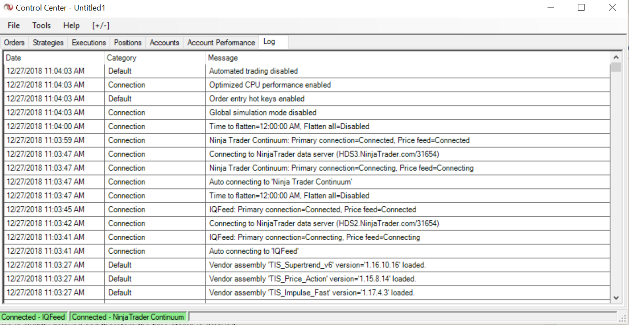Select the 'IQFeed: Primary connection=Connected' message
This screenshot has width=629, height=325.
coord(313,209)
